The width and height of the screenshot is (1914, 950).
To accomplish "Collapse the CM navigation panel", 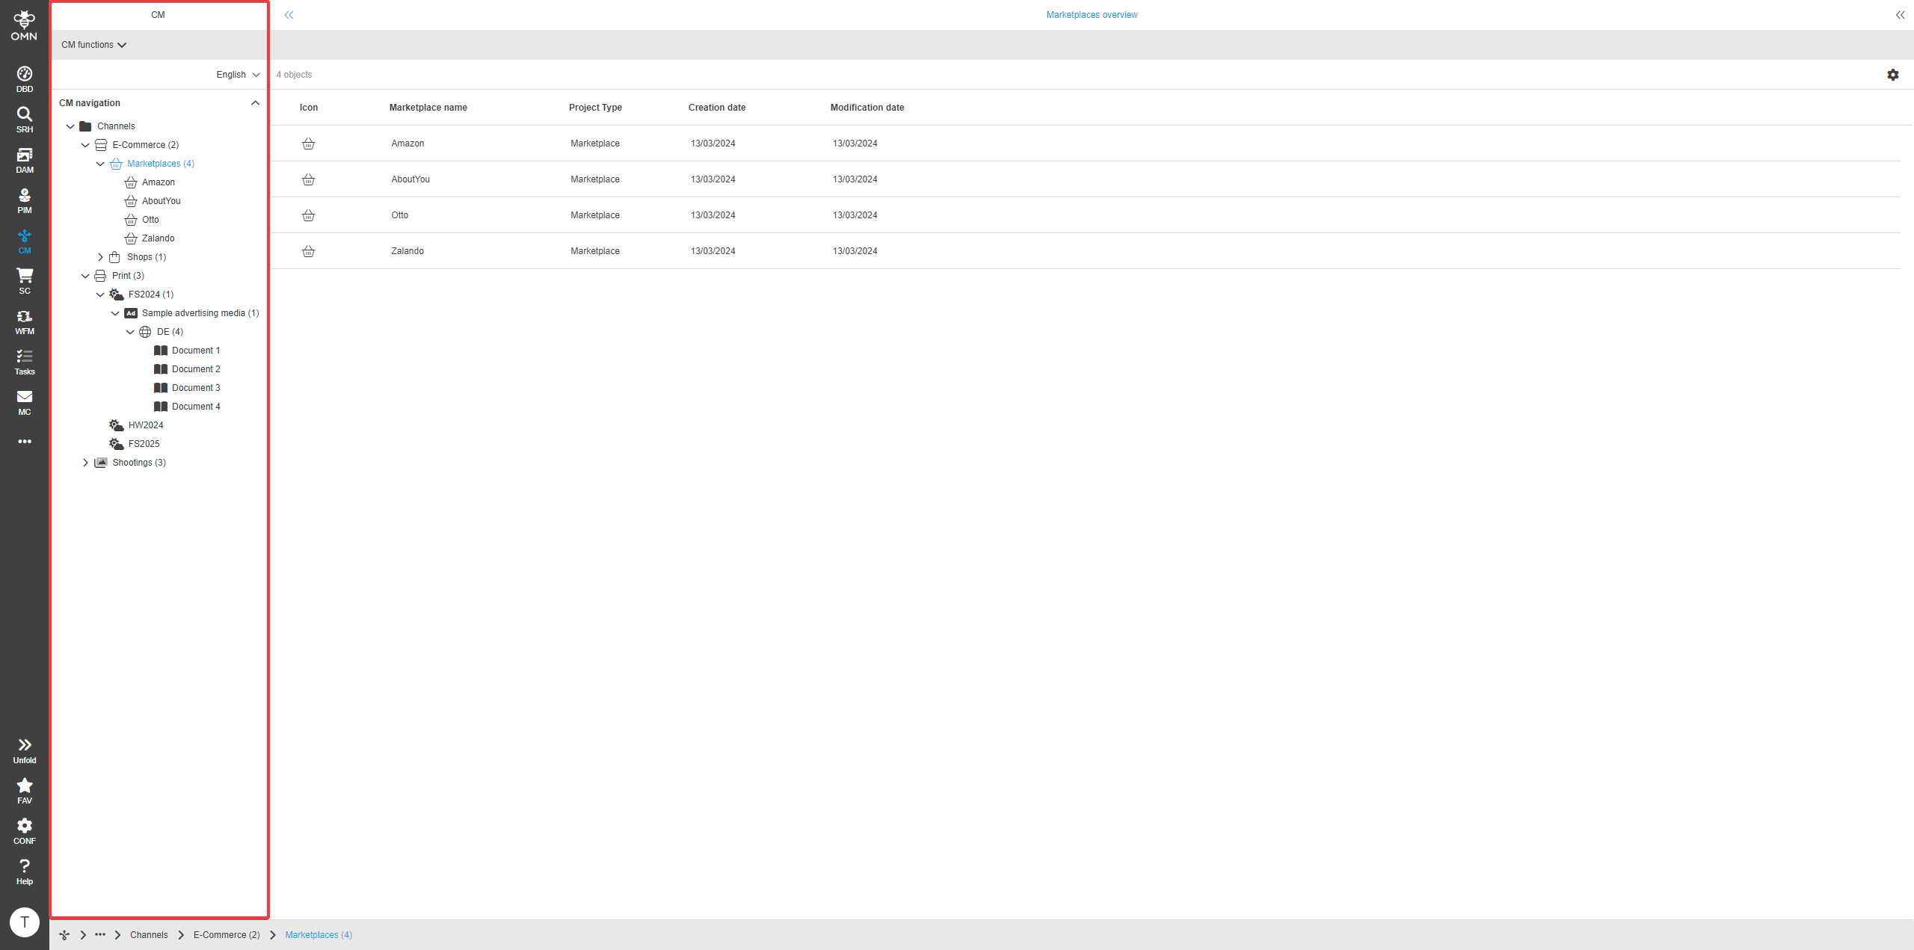I will pos(255,103).
